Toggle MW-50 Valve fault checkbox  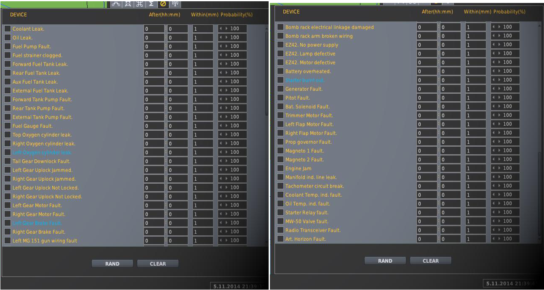(280, 221)
